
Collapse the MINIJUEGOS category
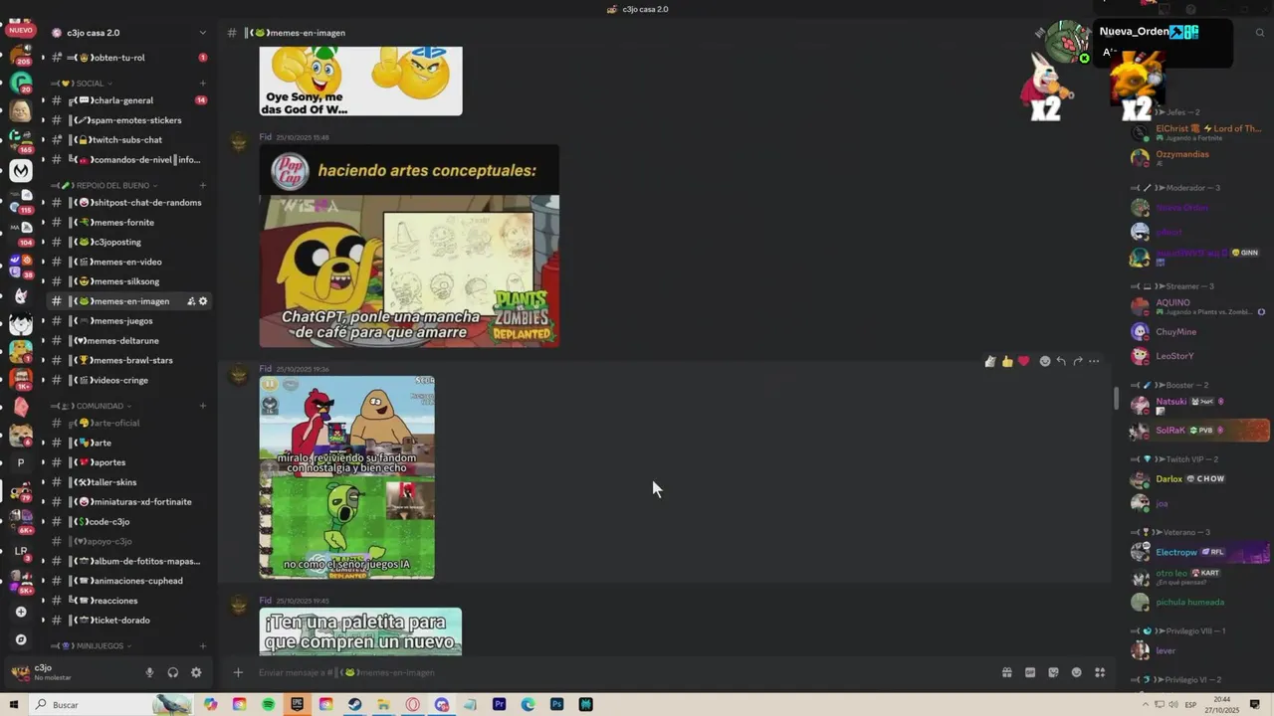tap(99, 646)
